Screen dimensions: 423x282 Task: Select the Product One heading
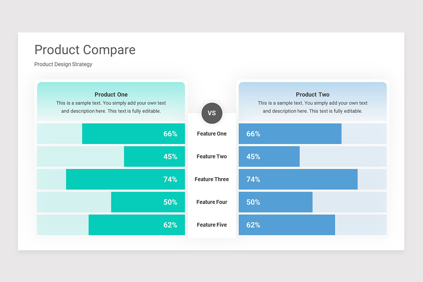click(x=111, y=94)
